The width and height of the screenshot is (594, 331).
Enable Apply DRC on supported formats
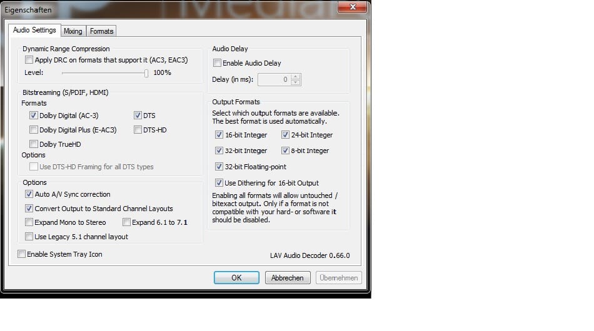tap(29, 61)
